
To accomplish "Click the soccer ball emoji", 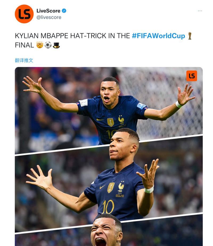I will [48, 45].
